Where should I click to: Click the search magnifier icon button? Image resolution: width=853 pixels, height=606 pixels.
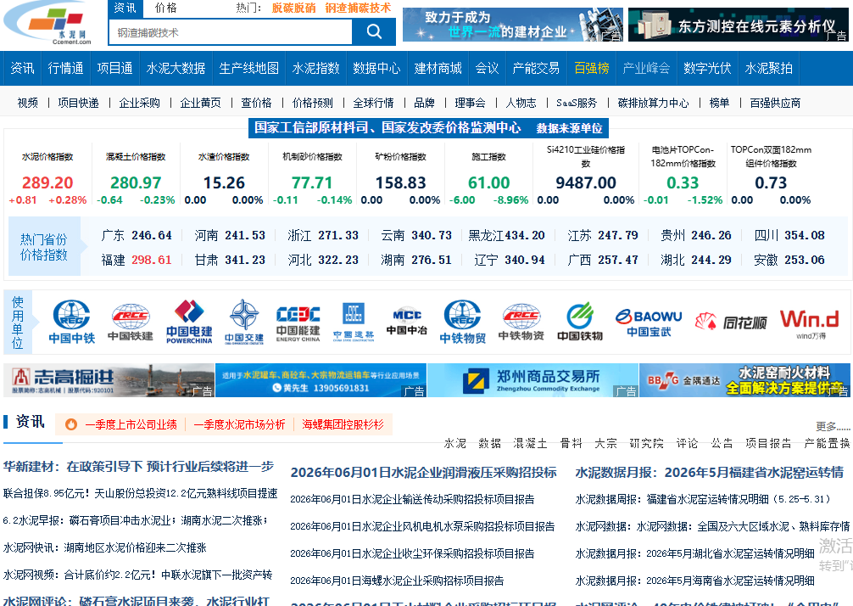point(374,32)
